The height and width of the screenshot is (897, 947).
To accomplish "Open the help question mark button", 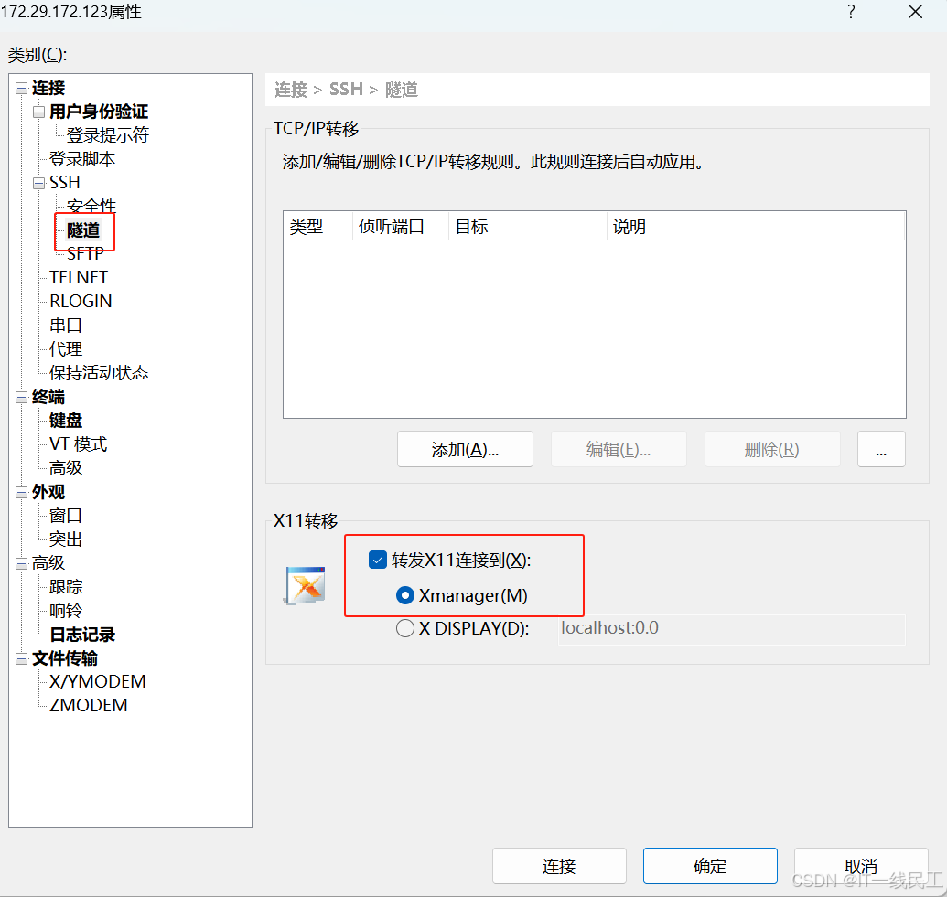I will click(851, 12).
